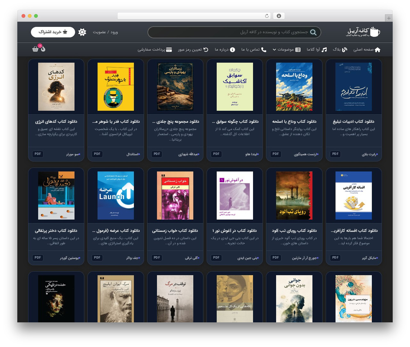Click the خرید اشتراک subscription button
The image size is (410, 347).
click(53, 32)
